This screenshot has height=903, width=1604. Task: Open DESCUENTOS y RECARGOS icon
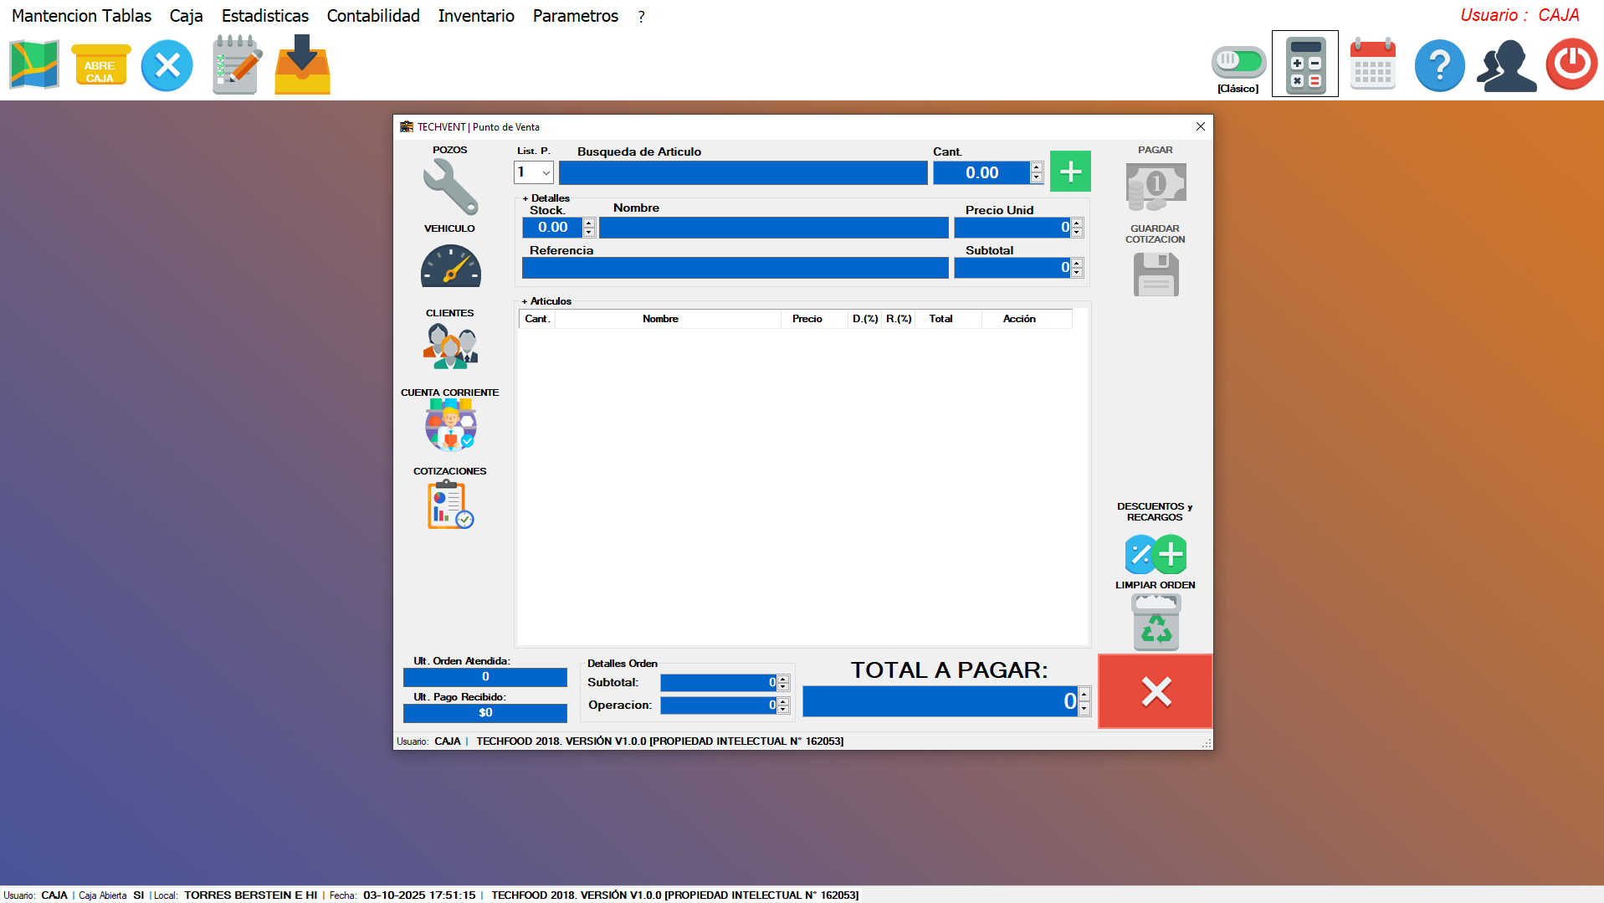click(x=1156, y=555)
